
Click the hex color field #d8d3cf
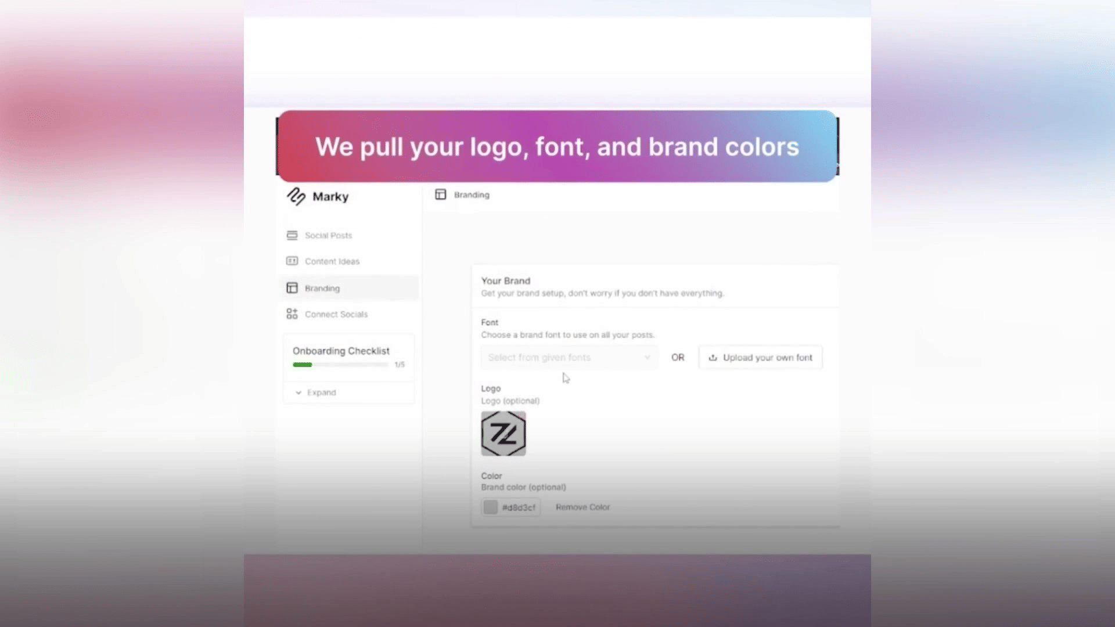pos(511,507)
